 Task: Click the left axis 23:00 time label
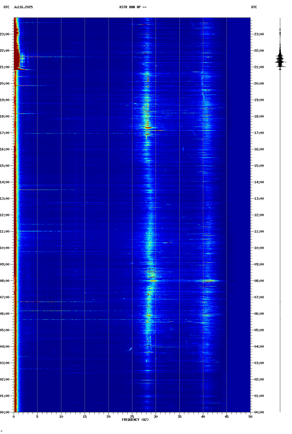point(5,34)
